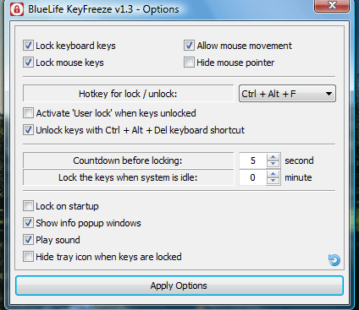The width and height of the screenshot is (359, 310).
Task: Increase idle lock minutes with up arrow
Action: (273, 174)
